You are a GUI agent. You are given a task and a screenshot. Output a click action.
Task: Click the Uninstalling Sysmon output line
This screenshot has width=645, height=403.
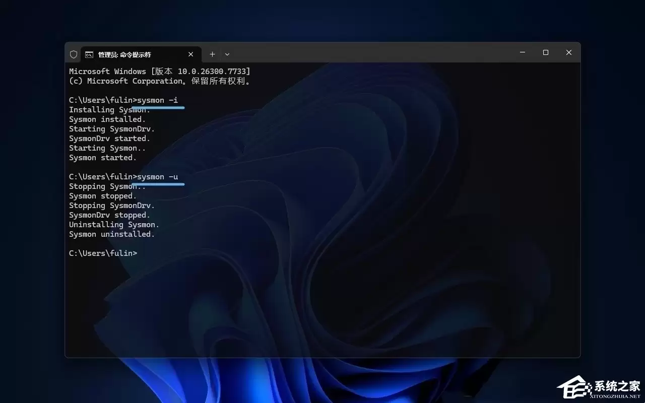pos(113,224)
